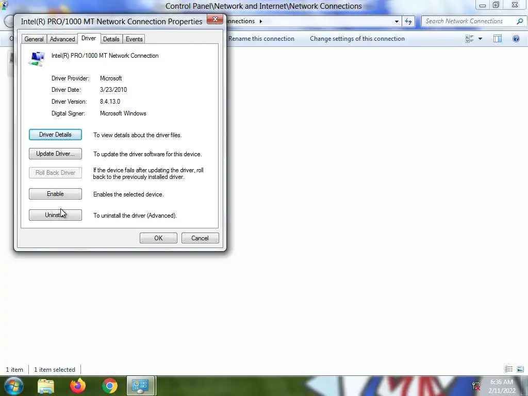
Task: Switch to the Events tab
Action: click(134, 39)
